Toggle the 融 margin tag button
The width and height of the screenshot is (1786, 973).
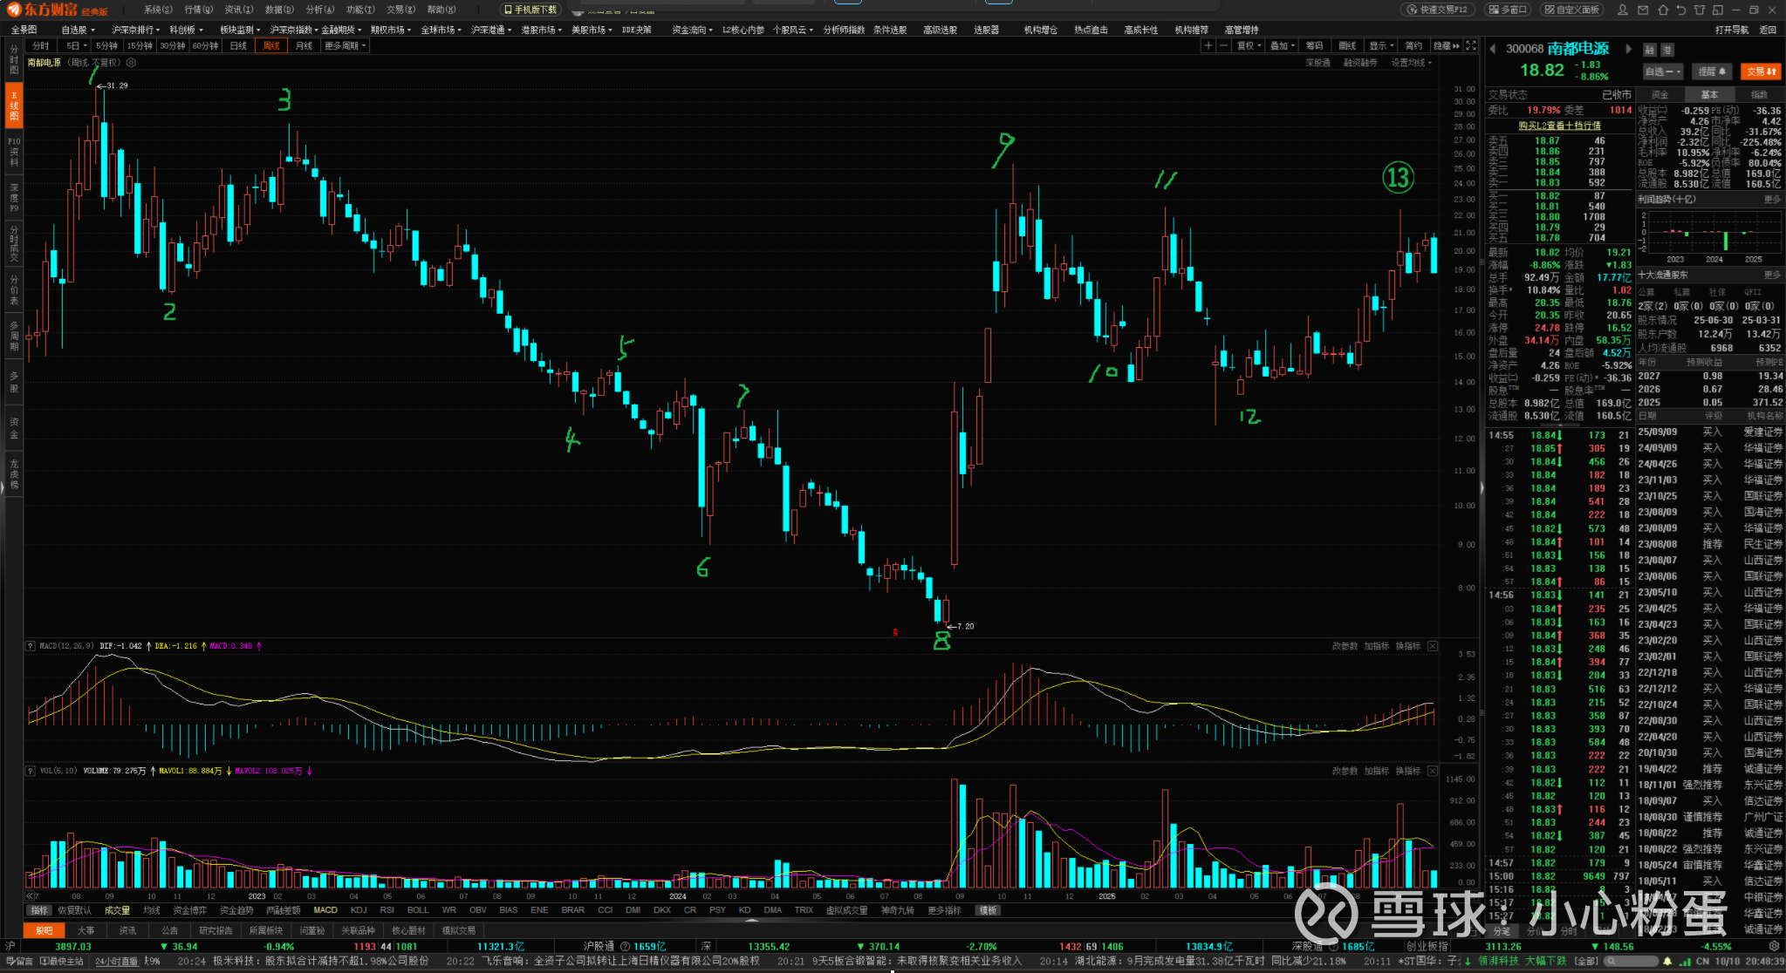coord(1649,50)
